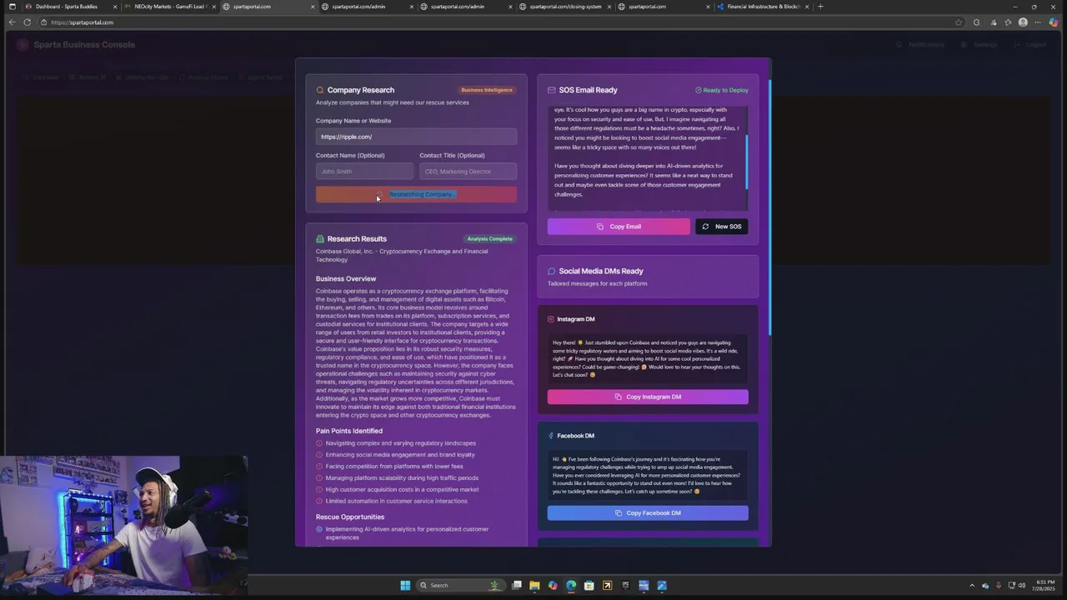Click 'Limited automation in customer service interactions'
This screenshot has width=1067, height=600.
pyautogui.click(x=397, y=502)
